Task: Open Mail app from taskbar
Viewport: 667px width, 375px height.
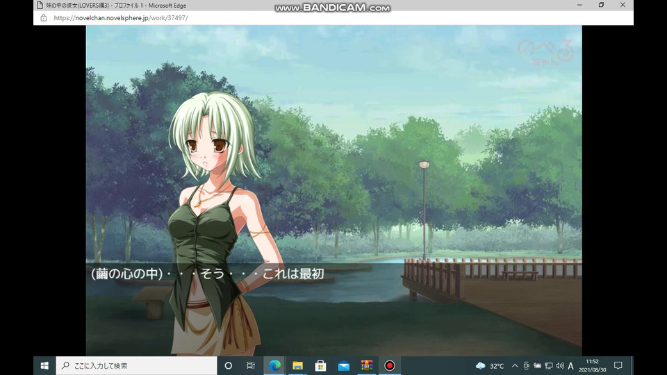Action: coord(343,366)
